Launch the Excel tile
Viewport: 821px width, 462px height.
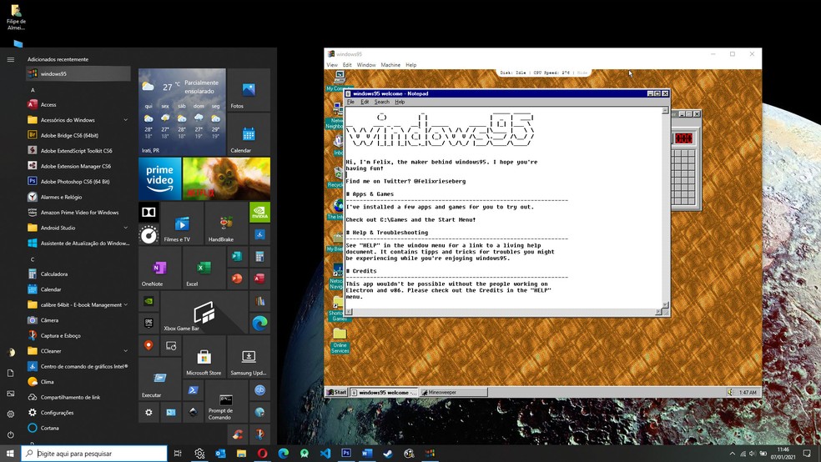pyautogui.click(x=204, y=268)
